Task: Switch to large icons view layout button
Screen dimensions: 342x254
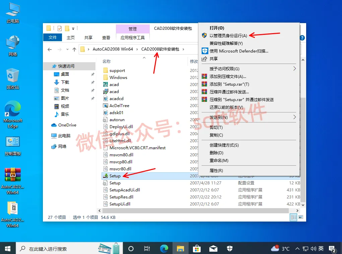Action: (x=301, y=217)
